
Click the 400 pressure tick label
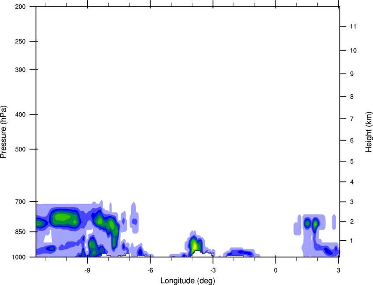(x=20, y=114)
